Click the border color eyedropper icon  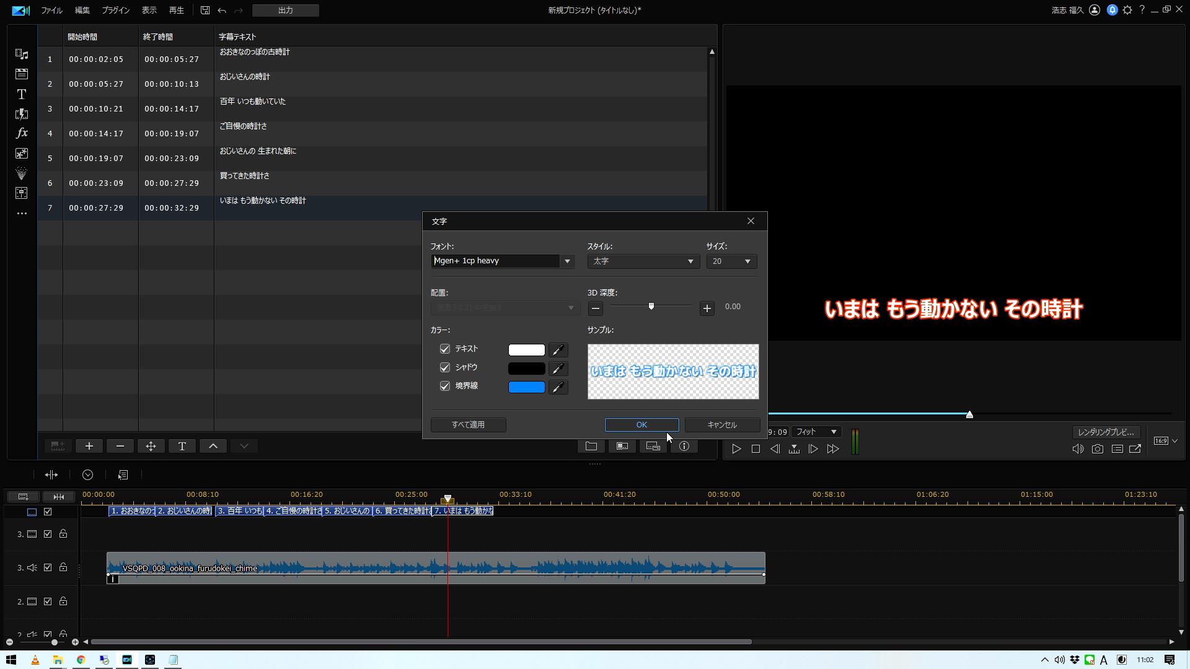pyautogui.click(x=558, y=387)
